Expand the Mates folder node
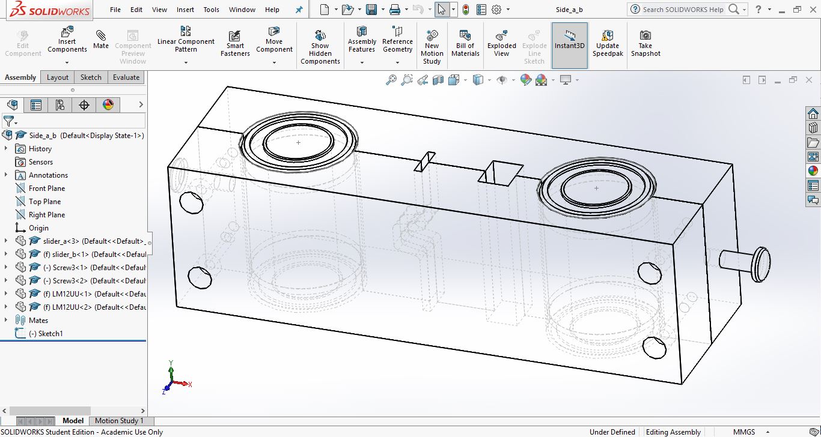Image resolution: width=821 pixels, height=437 pixels. pos(6,320)
